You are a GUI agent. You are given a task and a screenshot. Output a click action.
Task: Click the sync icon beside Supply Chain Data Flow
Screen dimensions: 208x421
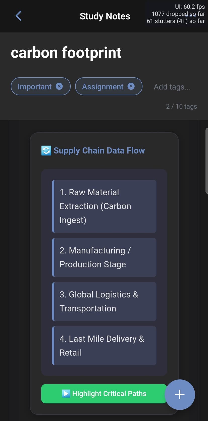click(x=46, y=151)
